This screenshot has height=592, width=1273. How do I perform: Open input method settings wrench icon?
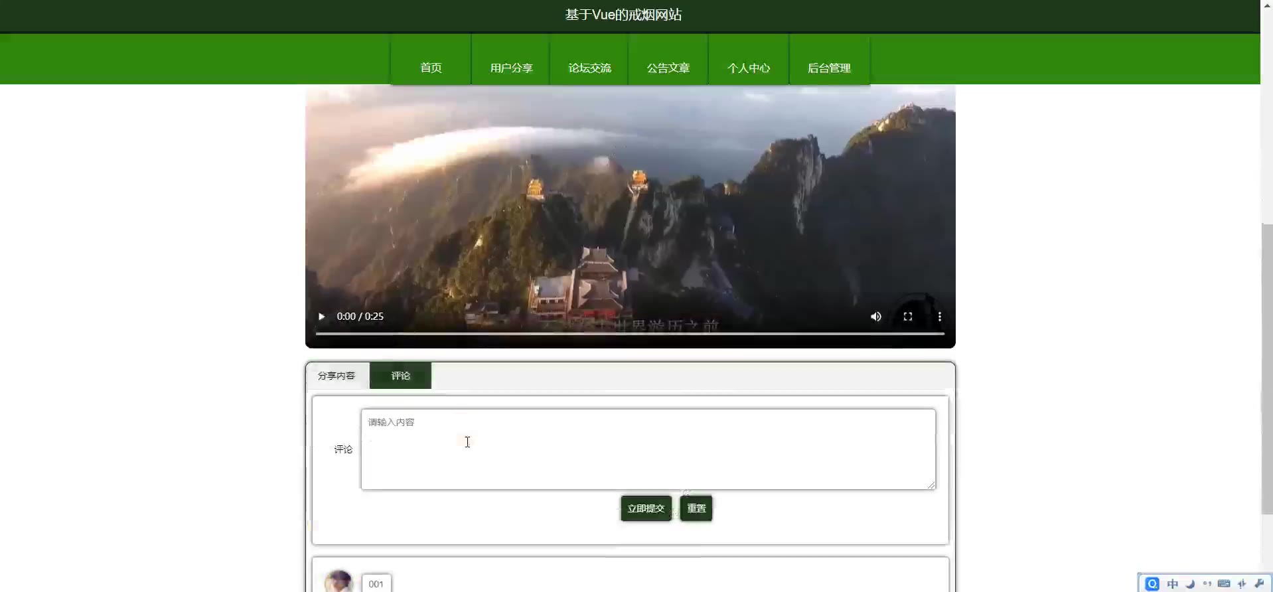[1259, 584]
